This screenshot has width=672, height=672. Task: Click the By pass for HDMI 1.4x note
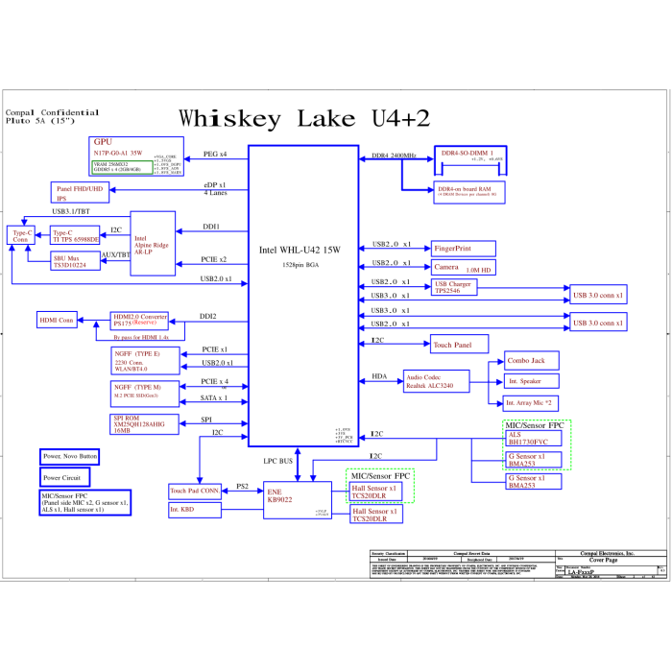(x=141, y=337)
